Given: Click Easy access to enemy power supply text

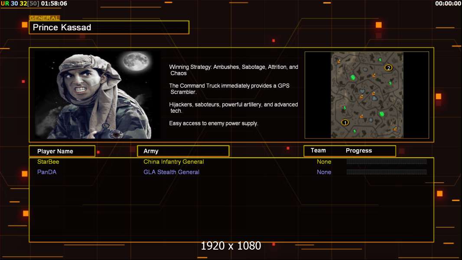Looking at the screenshot, I should click(214, 123).
